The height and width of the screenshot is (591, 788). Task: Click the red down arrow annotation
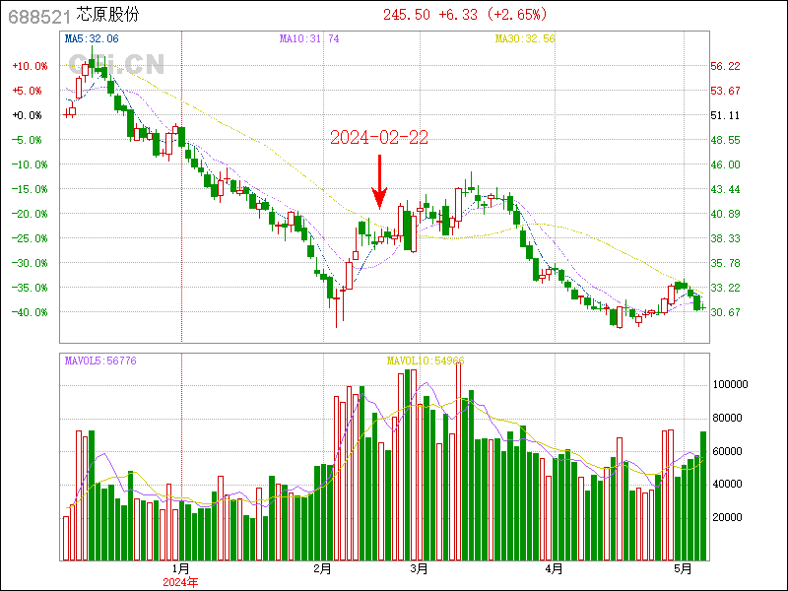[379, 182]
